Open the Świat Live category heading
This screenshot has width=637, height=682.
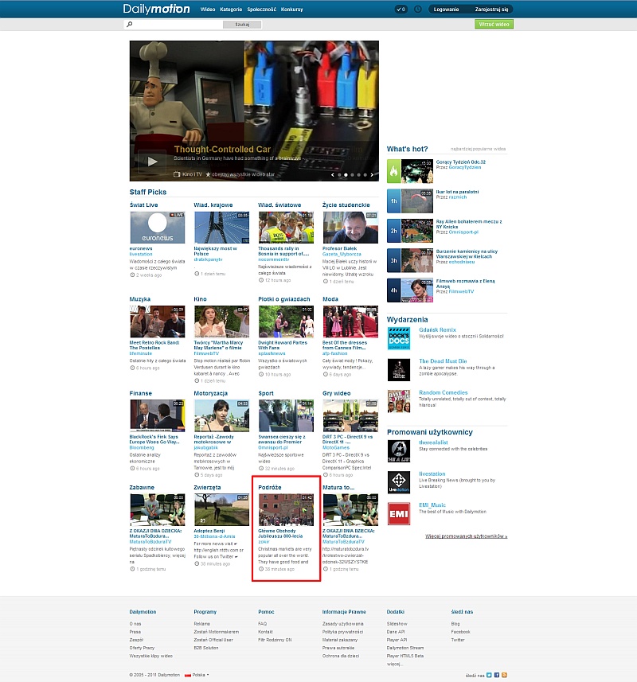(x=143, y=205)
